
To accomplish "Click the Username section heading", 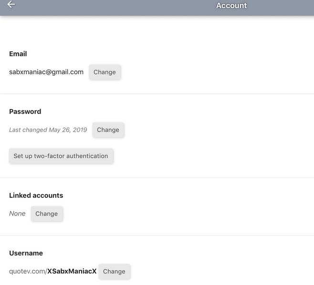I will pyautogui.click(x=26, y=253).
